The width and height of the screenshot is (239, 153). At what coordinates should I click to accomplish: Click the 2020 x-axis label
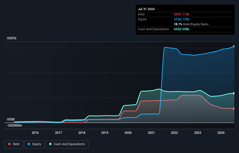coord(128,133)
